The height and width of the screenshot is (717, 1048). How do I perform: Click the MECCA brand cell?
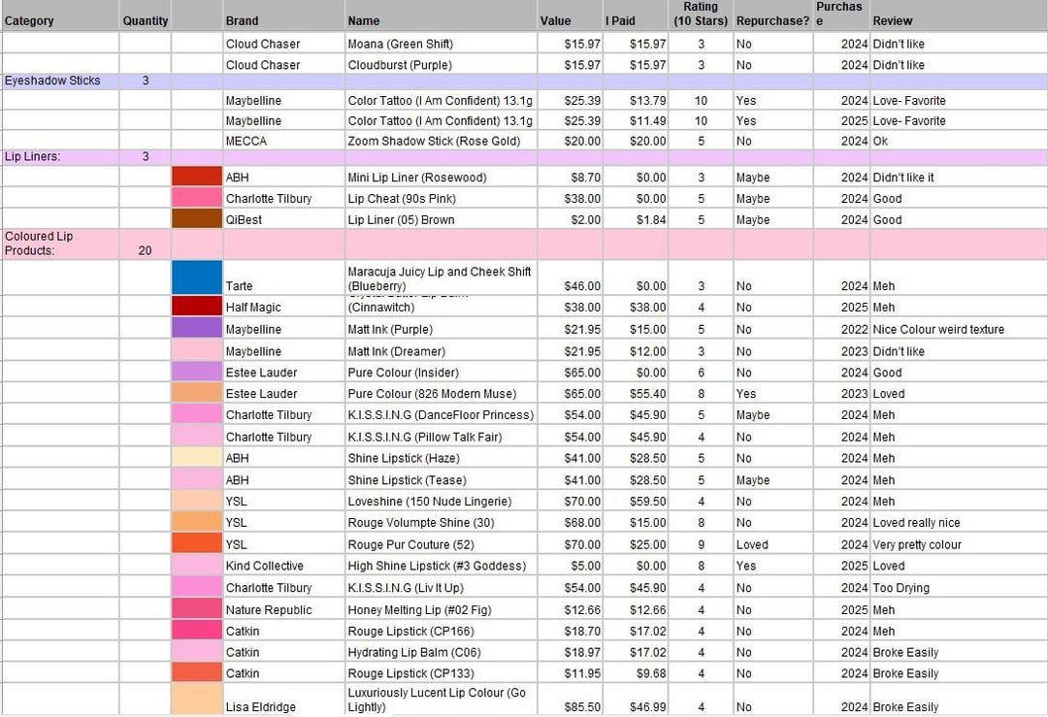click(246, 141)
